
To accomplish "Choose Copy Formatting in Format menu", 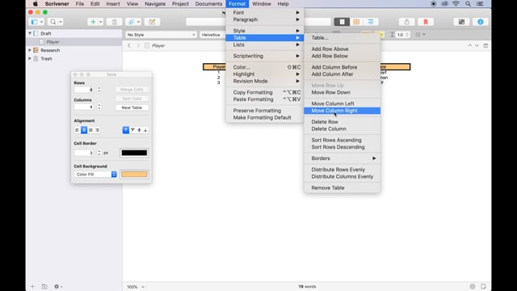I will [264, 92].
